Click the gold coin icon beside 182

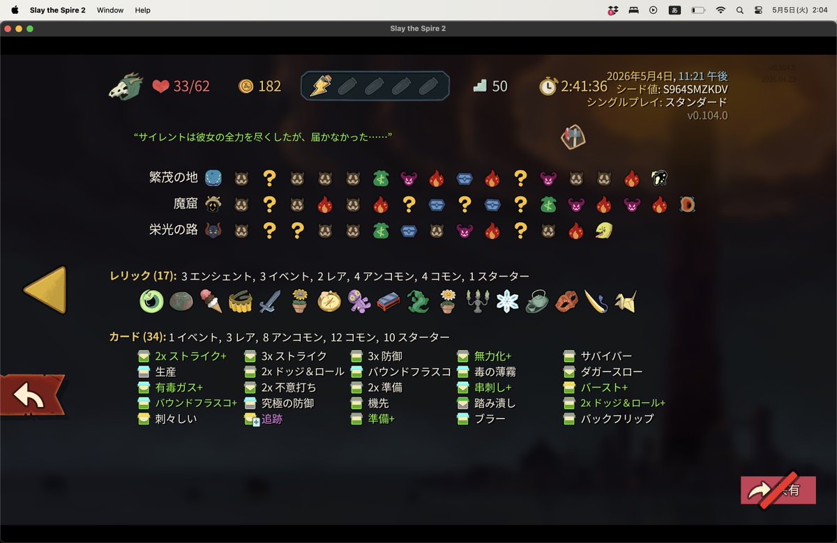246,86
